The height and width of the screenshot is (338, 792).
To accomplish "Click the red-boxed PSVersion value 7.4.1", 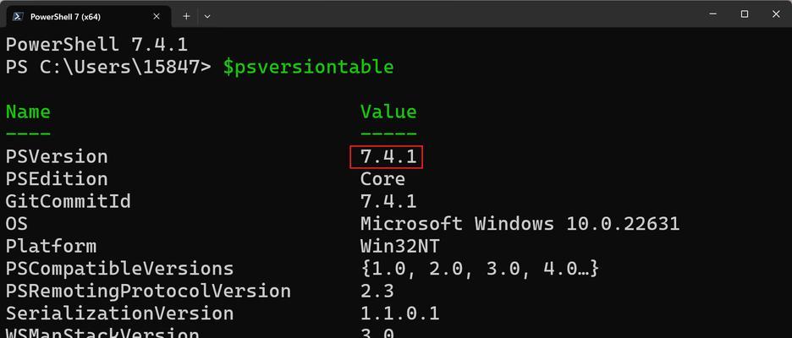I will coord(387,156).
